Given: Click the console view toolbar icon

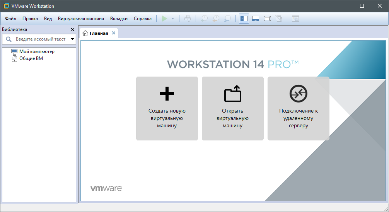Looking at the screenshot, I should click(295, 19).
